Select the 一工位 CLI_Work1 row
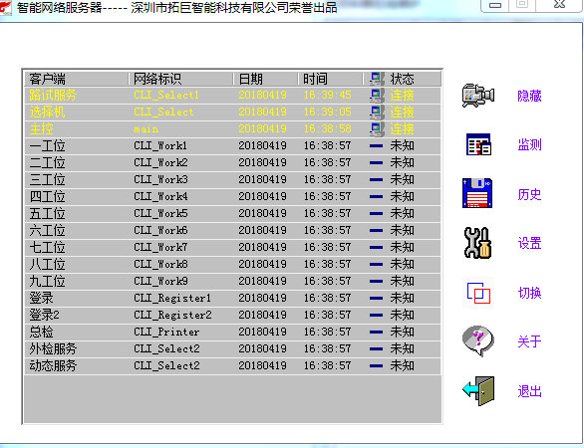This screenshot has height=448, width=584. pos(232,146)
